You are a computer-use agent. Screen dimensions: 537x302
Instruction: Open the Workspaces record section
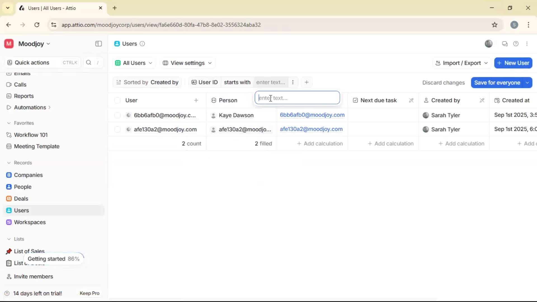click(30, 222)
